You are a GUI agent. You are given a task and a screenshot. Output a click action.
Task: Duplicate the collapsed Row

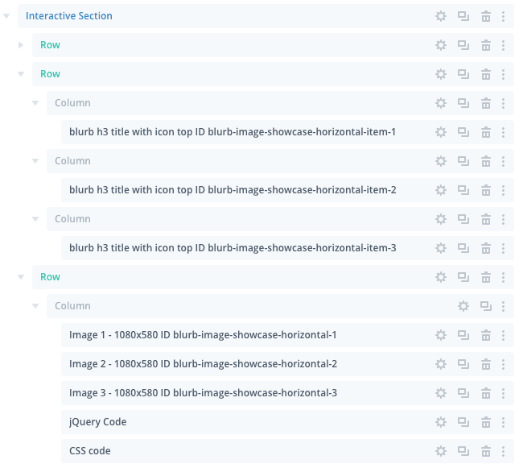point(463,45)
